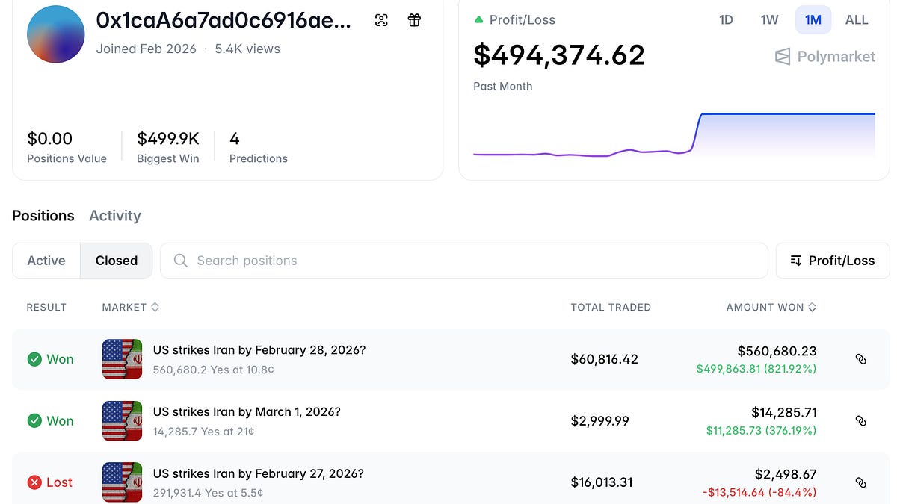Switch to the Active positions tab
Image resolution: width=897 pixels, height=504 pixels.
(x=46, y=261)
